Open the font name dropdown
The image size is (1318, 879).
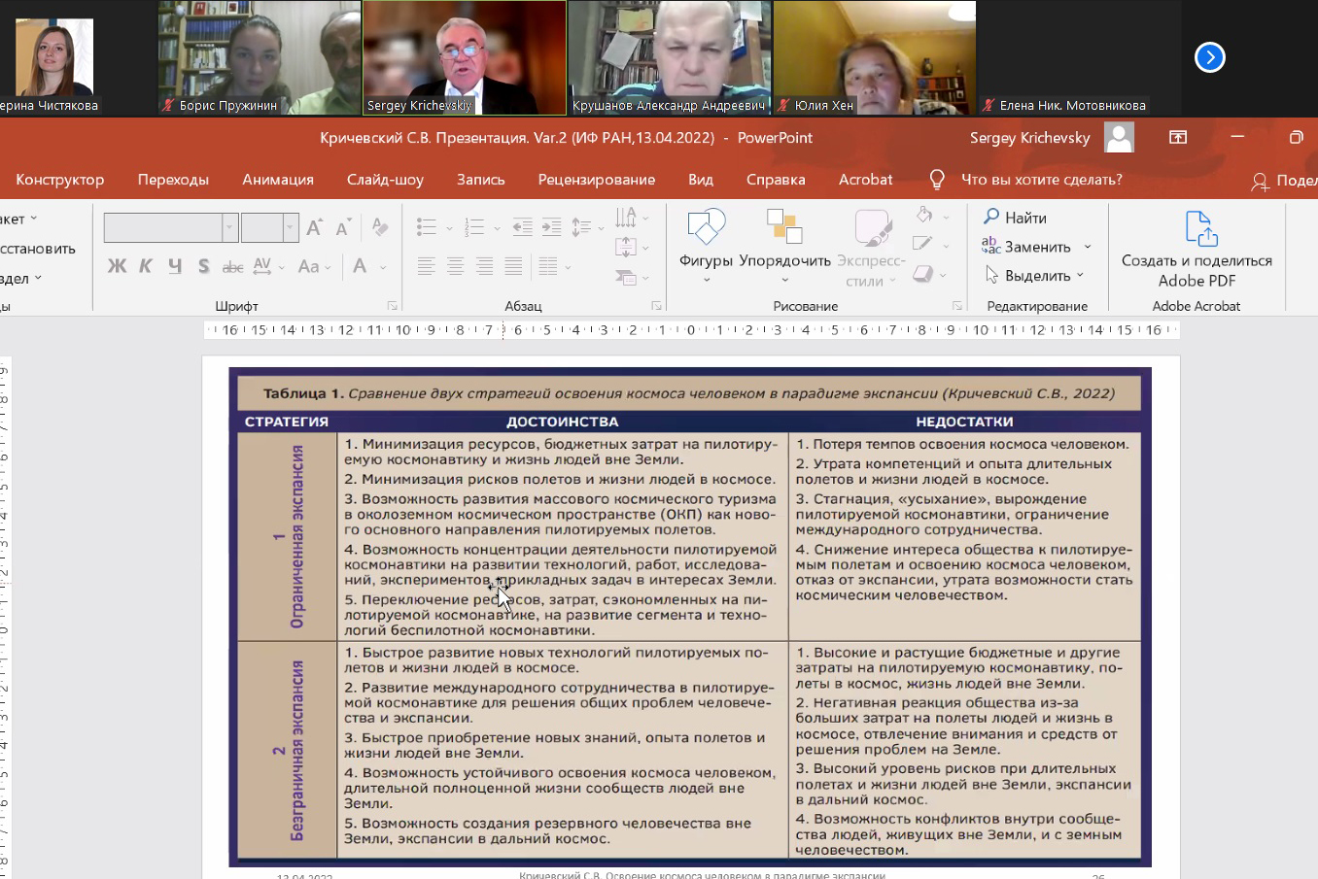[230, 227]
